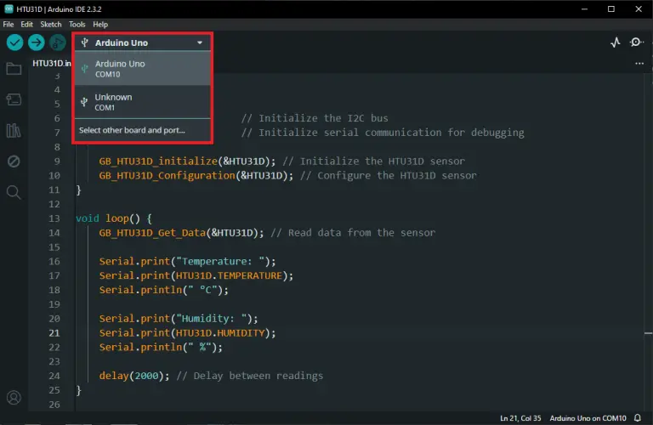Image resolution: width=653 pixels, height=425 pixels.
Task: Select Arduino Uno on COM10
Action: point(143,69)
